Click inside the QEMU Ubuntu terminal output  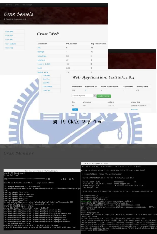(119, 199)
